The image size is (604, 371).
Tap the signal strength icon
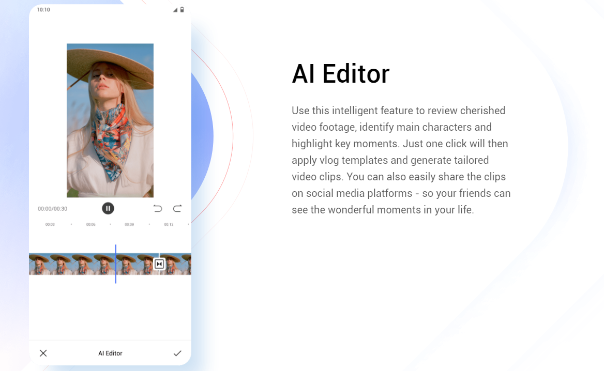(x=175, y=10)
